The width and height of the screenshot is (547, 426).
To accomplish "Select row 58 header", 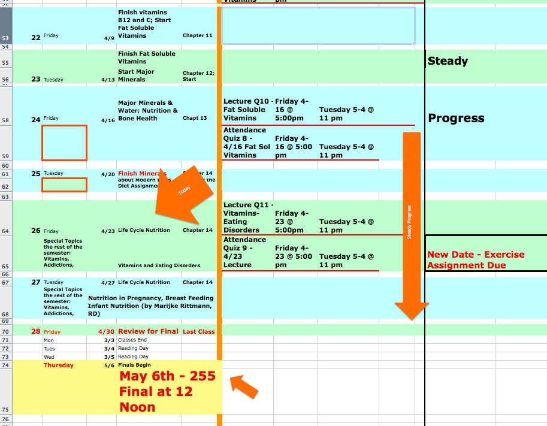I will click(5, 120).
